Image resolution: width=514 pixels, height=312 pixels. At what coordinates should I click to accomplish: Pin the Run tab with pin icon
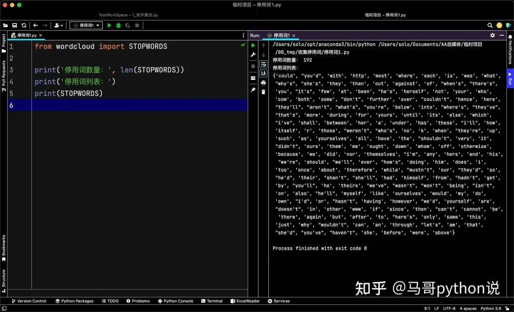click(x=253, y=89)
